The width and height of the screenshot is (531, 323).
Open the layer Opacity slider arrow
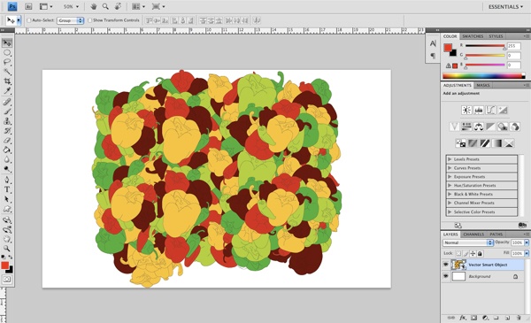pyautogui.click(x=527, y=242)
